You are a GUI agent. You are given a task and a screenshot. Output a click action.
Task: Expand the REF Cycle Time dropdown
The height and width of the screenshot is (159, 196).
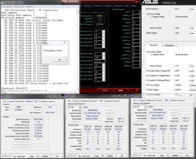(x=103, y=58)
